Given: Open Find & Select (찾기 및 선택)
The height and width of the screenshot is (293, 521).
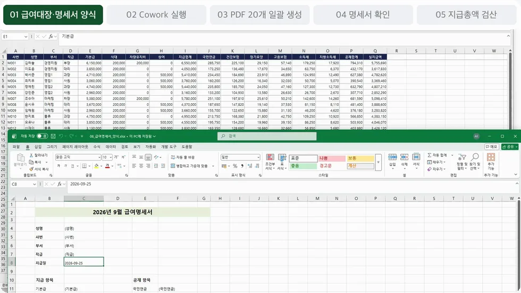Looking at the screenshot, I should [475, 162].
